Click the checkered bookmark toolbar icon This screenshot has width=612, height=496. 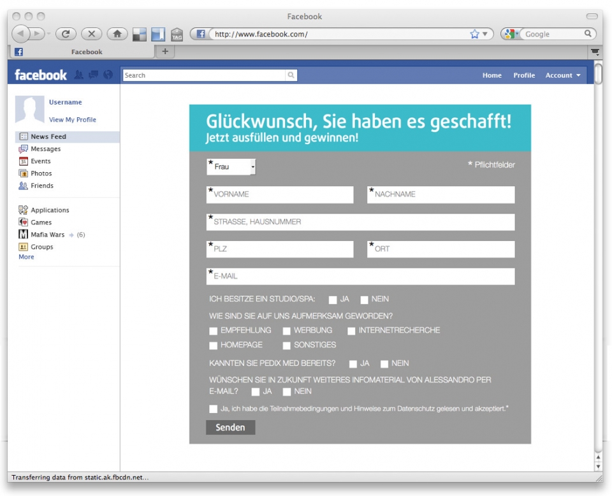[140, 34]
